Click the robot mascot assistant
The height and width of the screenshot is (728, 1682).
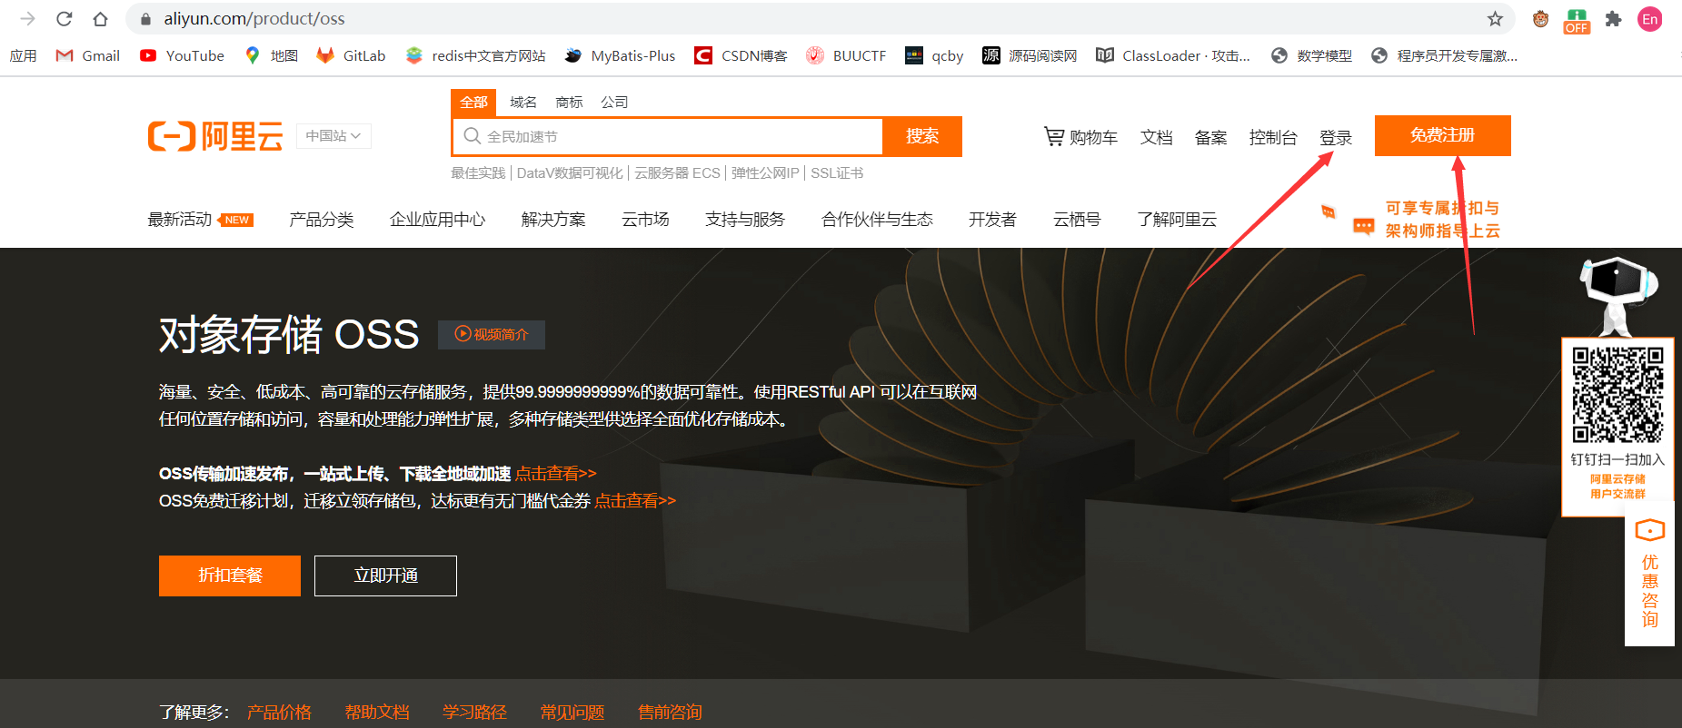tap(1618, 295)
